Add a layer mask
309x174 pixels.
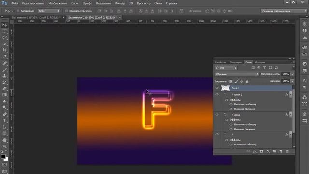261,151
